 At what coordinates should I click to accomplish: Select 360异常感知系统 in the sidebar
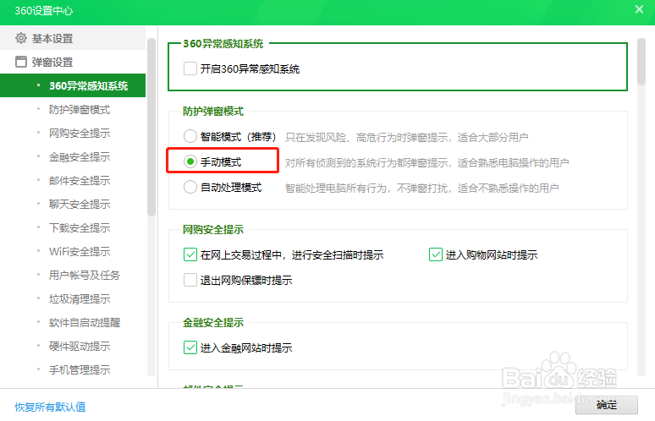coord(73,85)
